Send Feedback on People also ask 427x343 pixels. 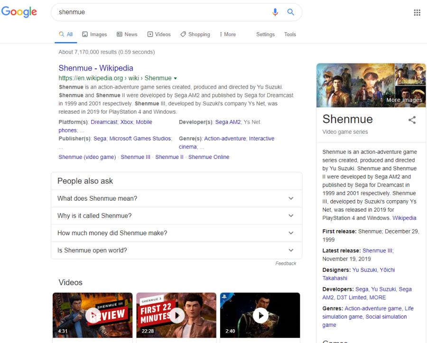tap(286, 263)
